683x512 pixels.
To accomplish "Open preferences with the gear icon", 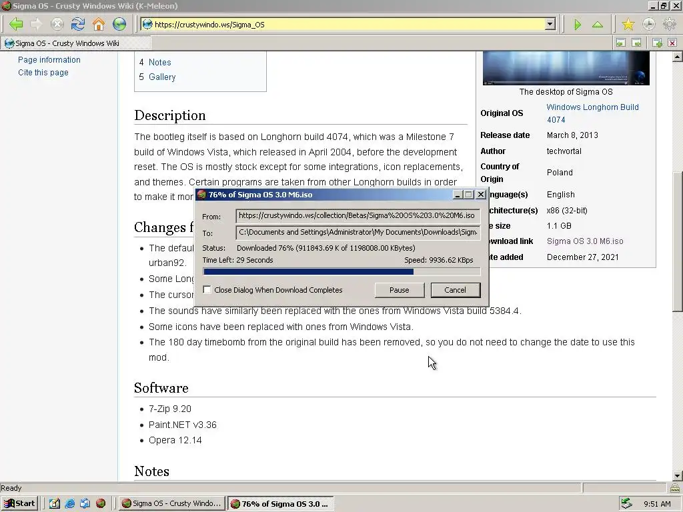I will pyautogui.click(x=669, y=25).
